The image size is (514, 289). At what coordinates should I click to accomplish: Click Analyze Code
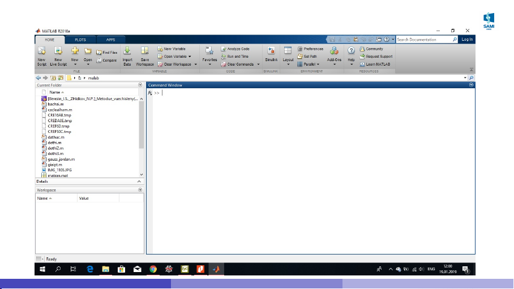click(235, 49)
